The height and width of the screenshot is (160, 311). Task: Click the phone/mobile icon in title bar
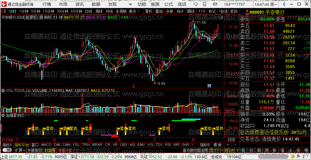(204, 4)
